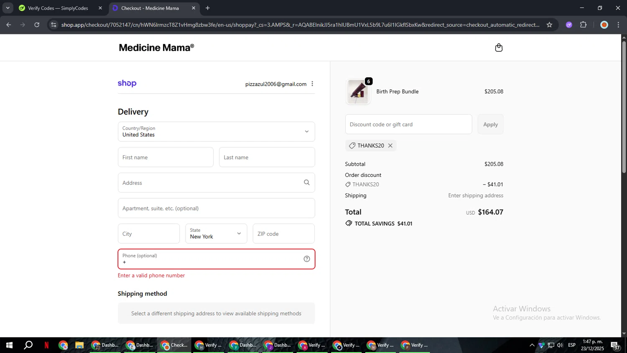Click the 'Enter a valid phone number' error
The height and width of the screenshot is (353, 627).
(151, 275)
